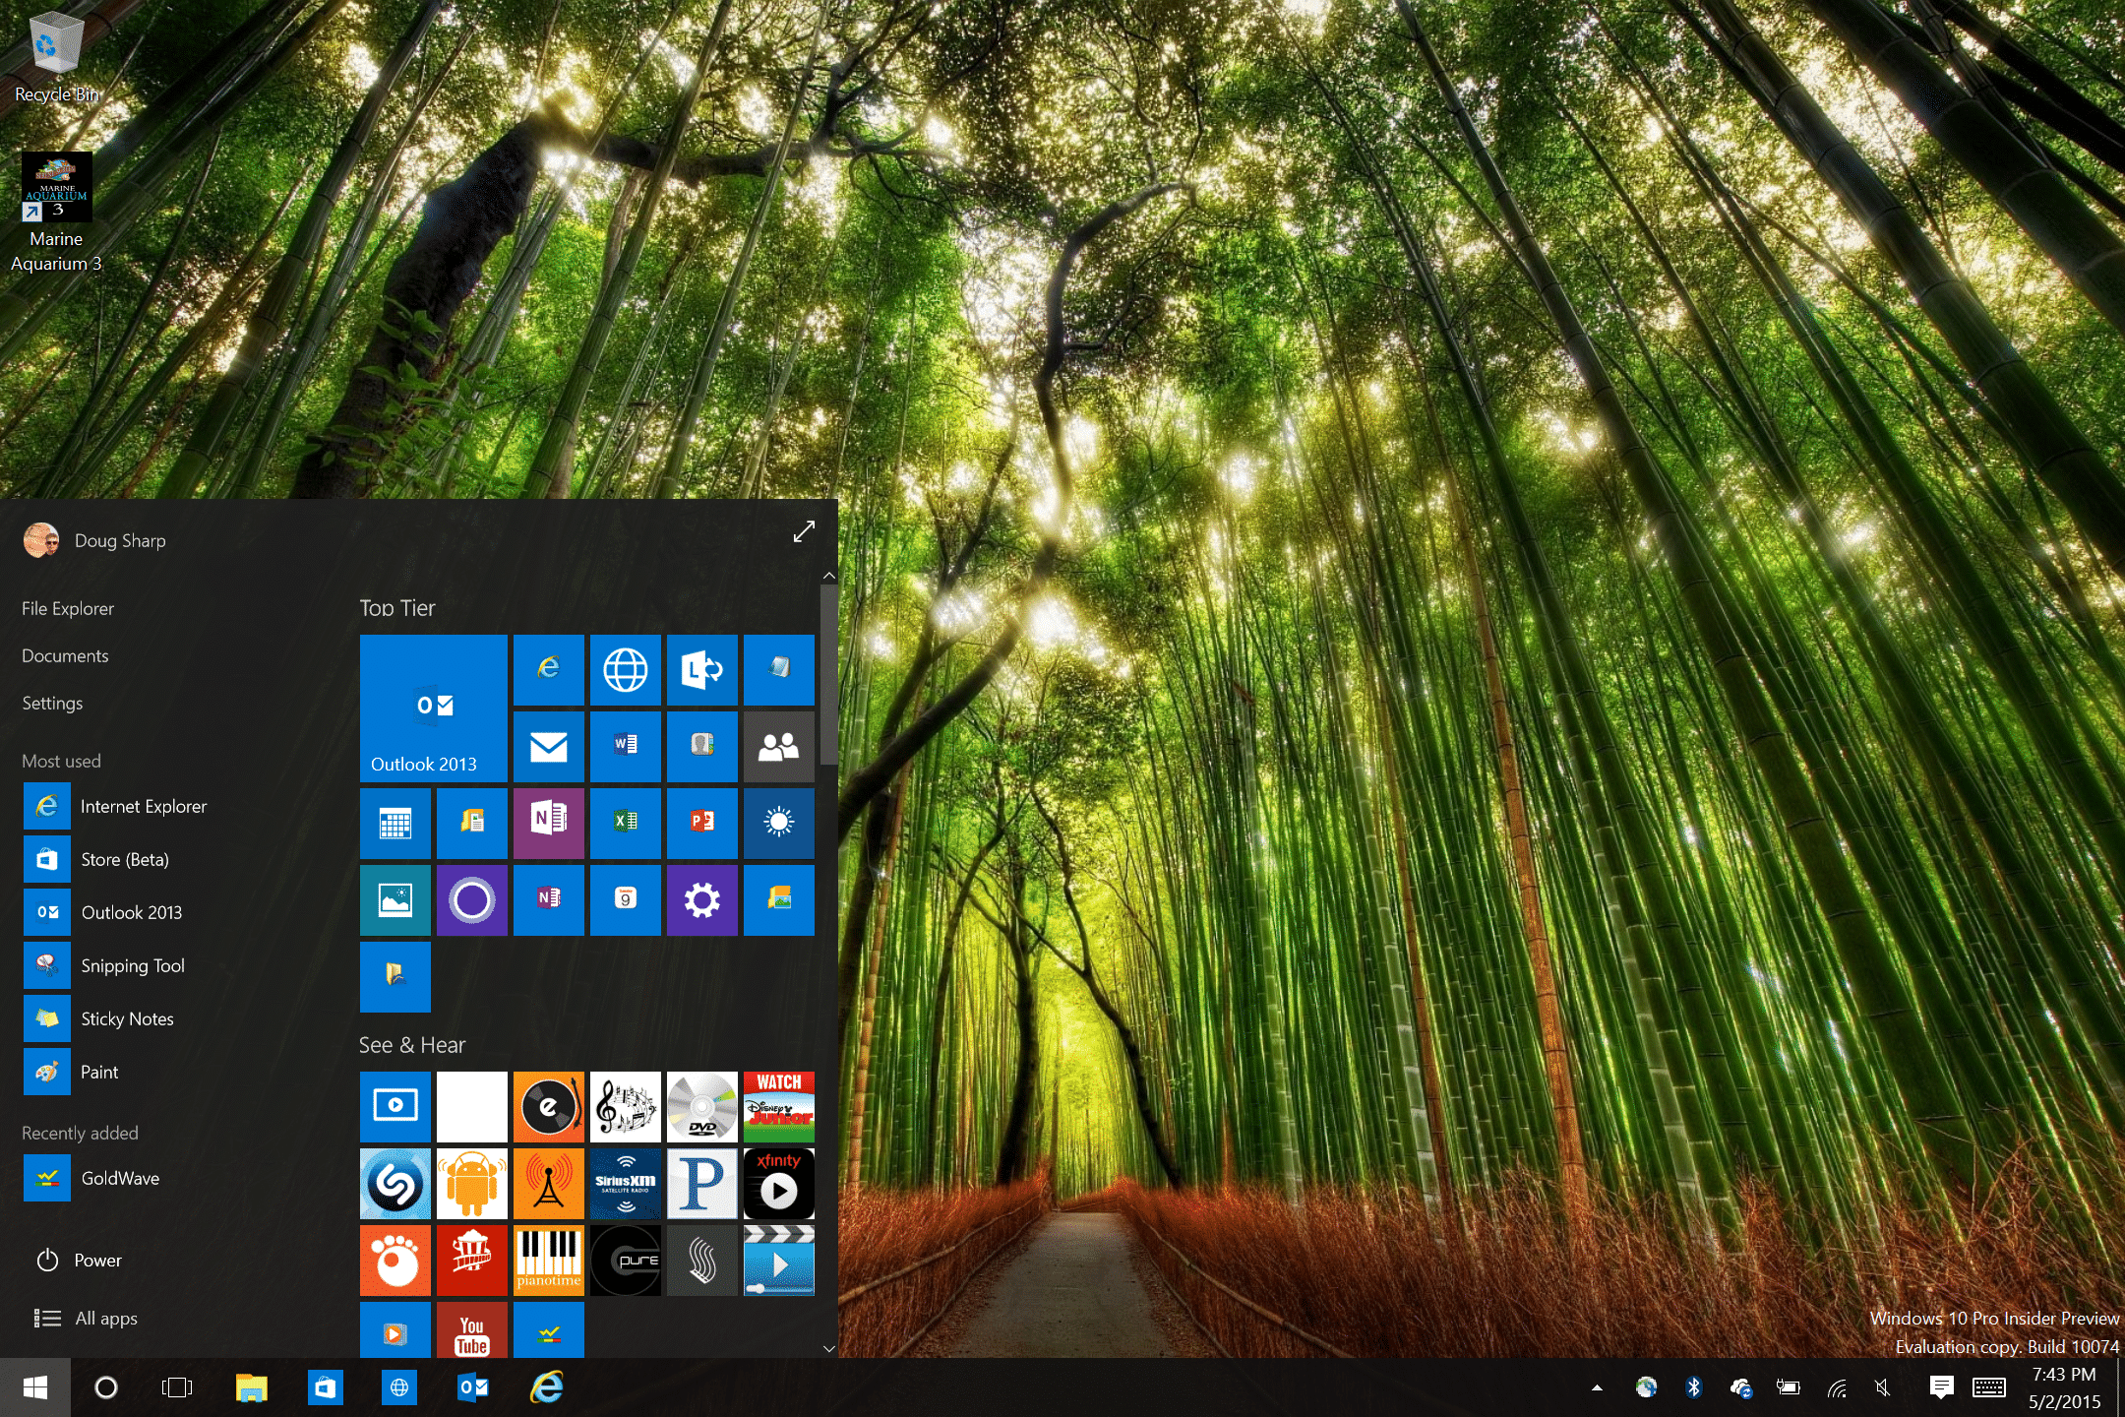Open File Explorer from Start menu list
This screenshot has width=2125, height=1417.
[68, 609]
